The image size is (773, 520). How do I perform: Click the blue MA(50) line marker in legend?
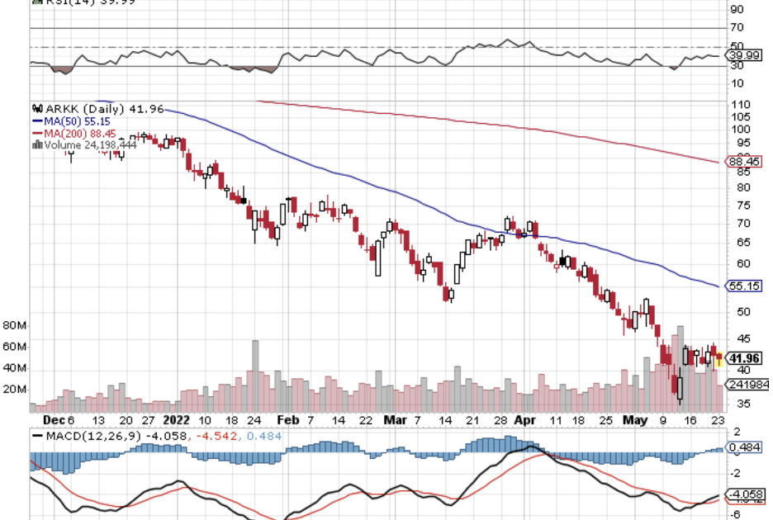pyautogui.click(x=37, y=121)
